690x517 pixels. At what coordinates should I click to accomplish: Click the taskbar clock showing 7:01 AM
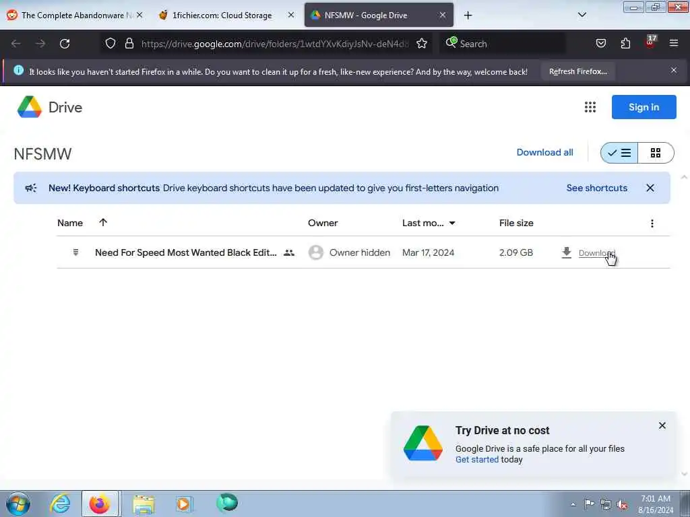[655, 504]
